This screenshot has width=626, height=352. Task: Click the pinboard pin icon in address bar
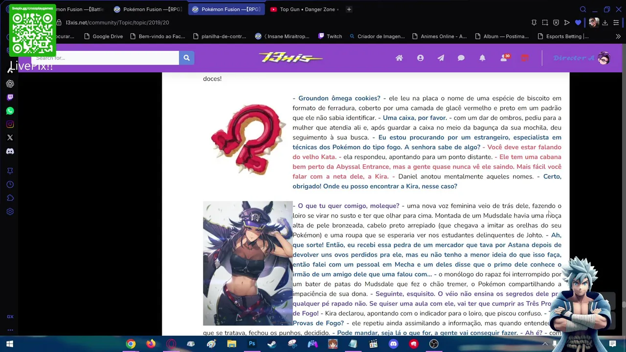[534, 22]
